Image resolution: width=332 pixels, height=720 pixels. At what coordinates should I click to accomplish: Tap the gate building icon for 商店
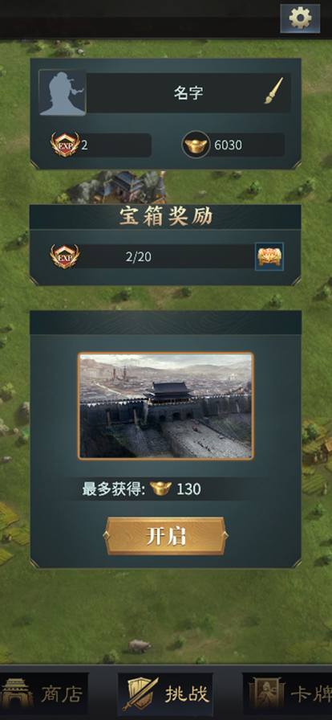(x=17, y=693)
